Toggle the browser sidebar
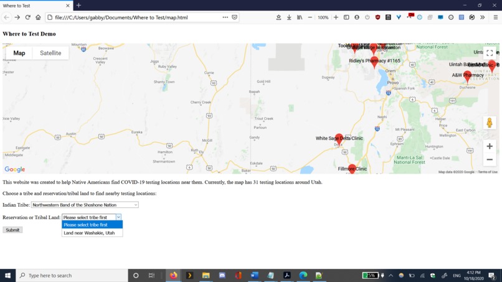Screen dimensions: 502x282 tap(346, 17)
